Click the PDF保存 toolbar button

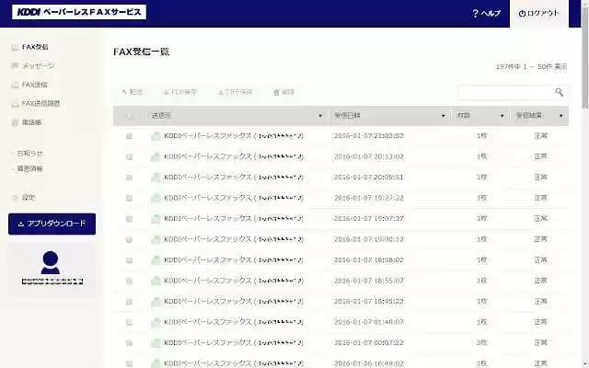click(x=180, y=92)
